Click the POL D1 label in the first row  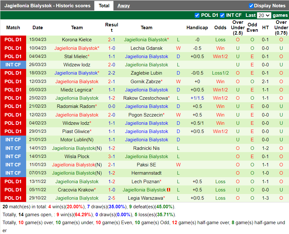coord(13,40)
